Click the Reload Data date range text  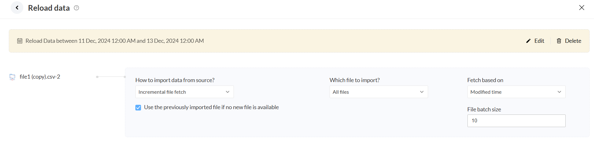[x=115, y=41]
